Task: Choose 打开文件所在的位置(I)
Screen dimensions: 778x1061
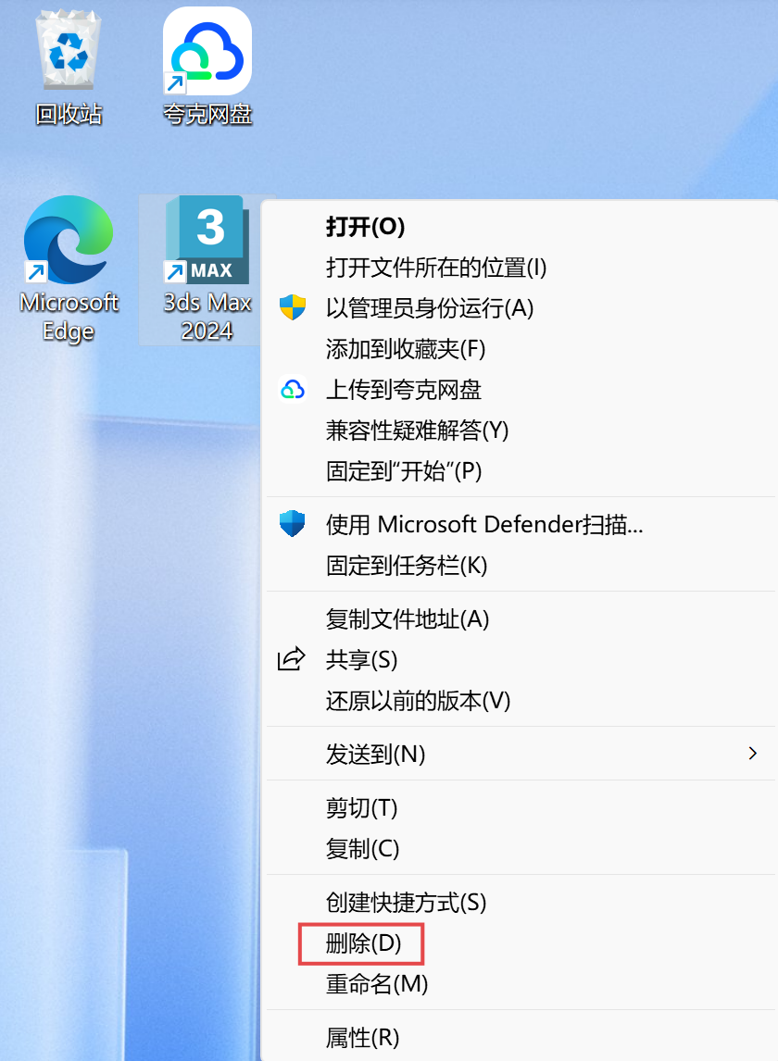Action: [x=436, y=268]
